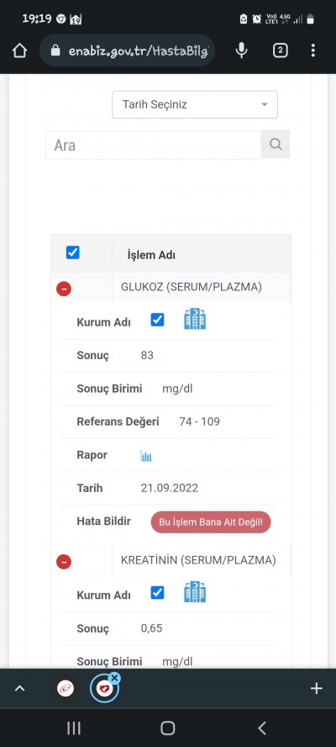Collapse the GLUKOZ (SERUM/PLAZMA) row
The height and width of the screenshot is (747, 336).
coord(64,289)
